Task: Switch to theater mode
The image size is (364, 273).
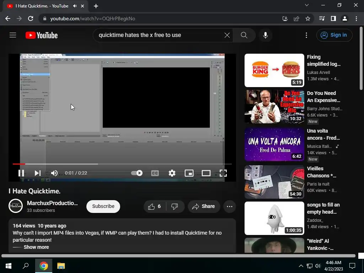Action: (x=206, y=173)
